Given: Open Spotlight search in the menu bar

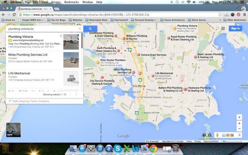Looking at the screenshot, I should [x=236, y=2].
